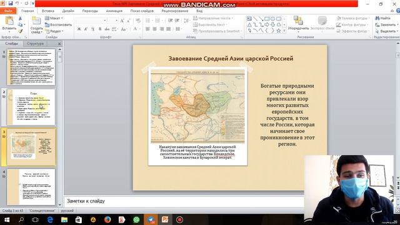Open the PowerPoint Help question mark icon
Viewport: 400px width, 225px height.
pyautogui.click(x=398, y=11)
